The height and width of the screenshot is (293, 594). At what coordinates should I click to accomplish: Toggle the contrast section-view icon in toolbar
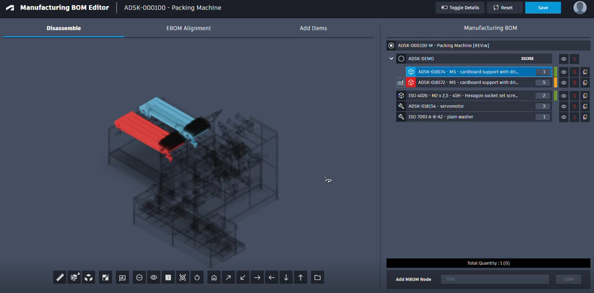click(x=105, y=278)
